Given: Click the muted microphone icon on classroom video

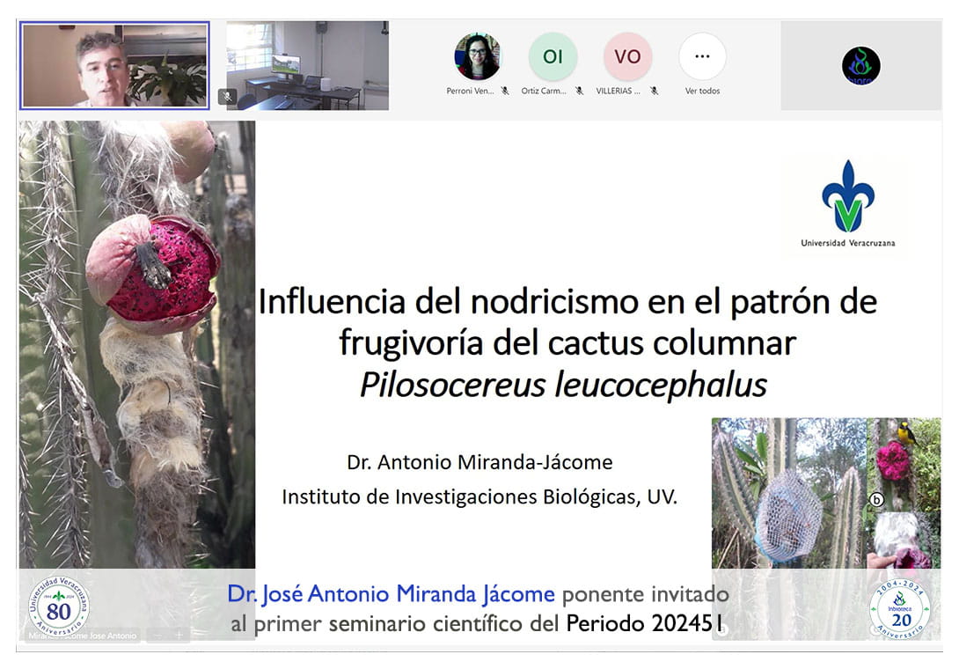Looking at the screenshot, I should pyautogui.click(x=228, y=97).
